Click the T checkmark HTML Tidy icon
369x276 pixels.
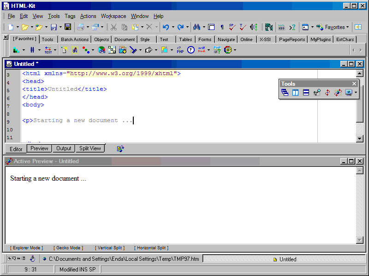click(x=243, y=27)
